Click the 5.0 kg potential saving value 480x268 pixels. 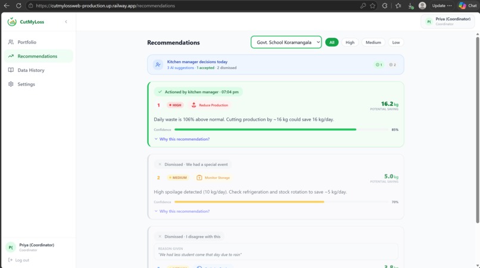pos(391,176)
